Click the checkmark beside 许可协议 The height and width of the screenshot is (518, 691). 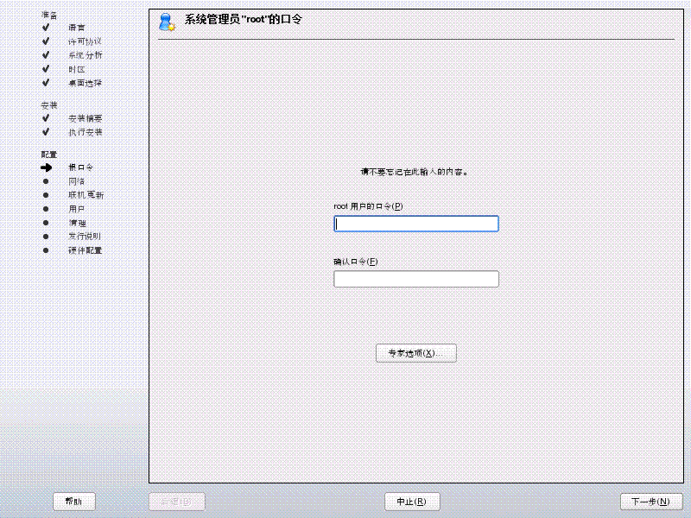point(46,41)
